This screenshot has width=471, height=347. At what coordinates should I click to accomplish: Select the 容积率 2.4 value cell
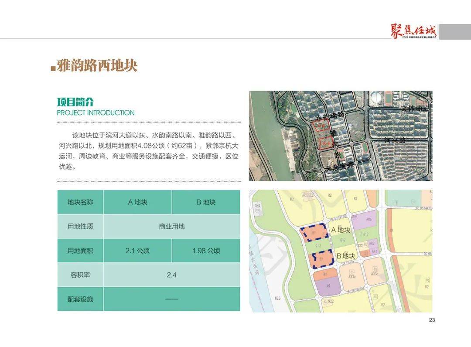(171, 275)
